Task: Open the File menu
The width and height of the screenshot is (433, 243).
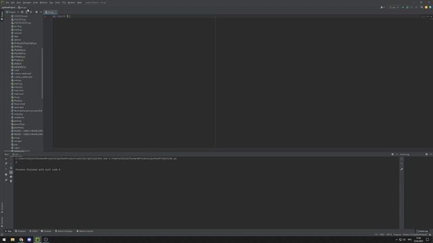Action: point(7,3)
